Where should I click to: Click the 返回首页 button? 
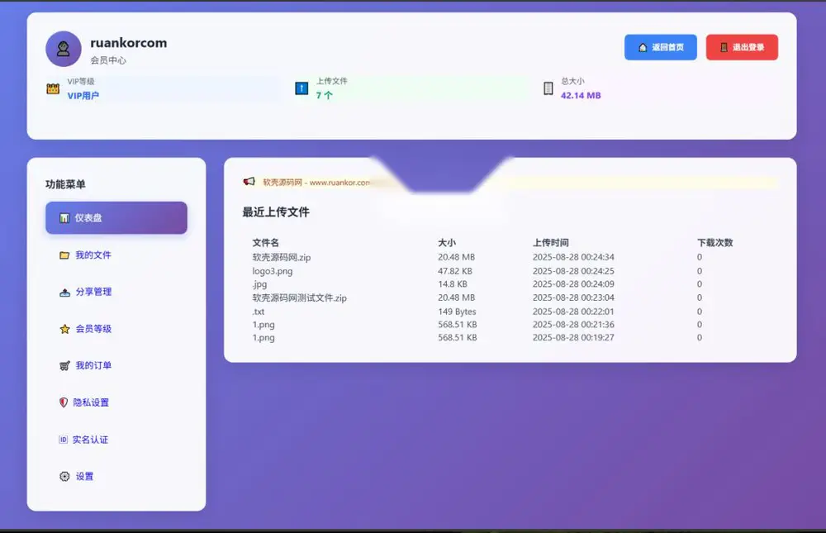661,47
